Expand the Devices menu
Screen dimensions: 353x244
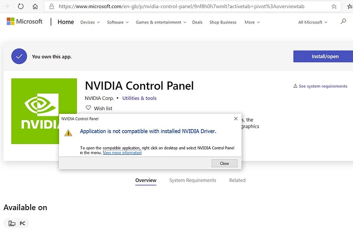click(90, 22)
